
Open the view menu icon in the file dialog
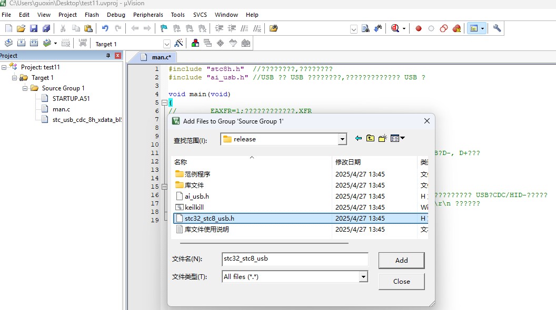[397, 138]
